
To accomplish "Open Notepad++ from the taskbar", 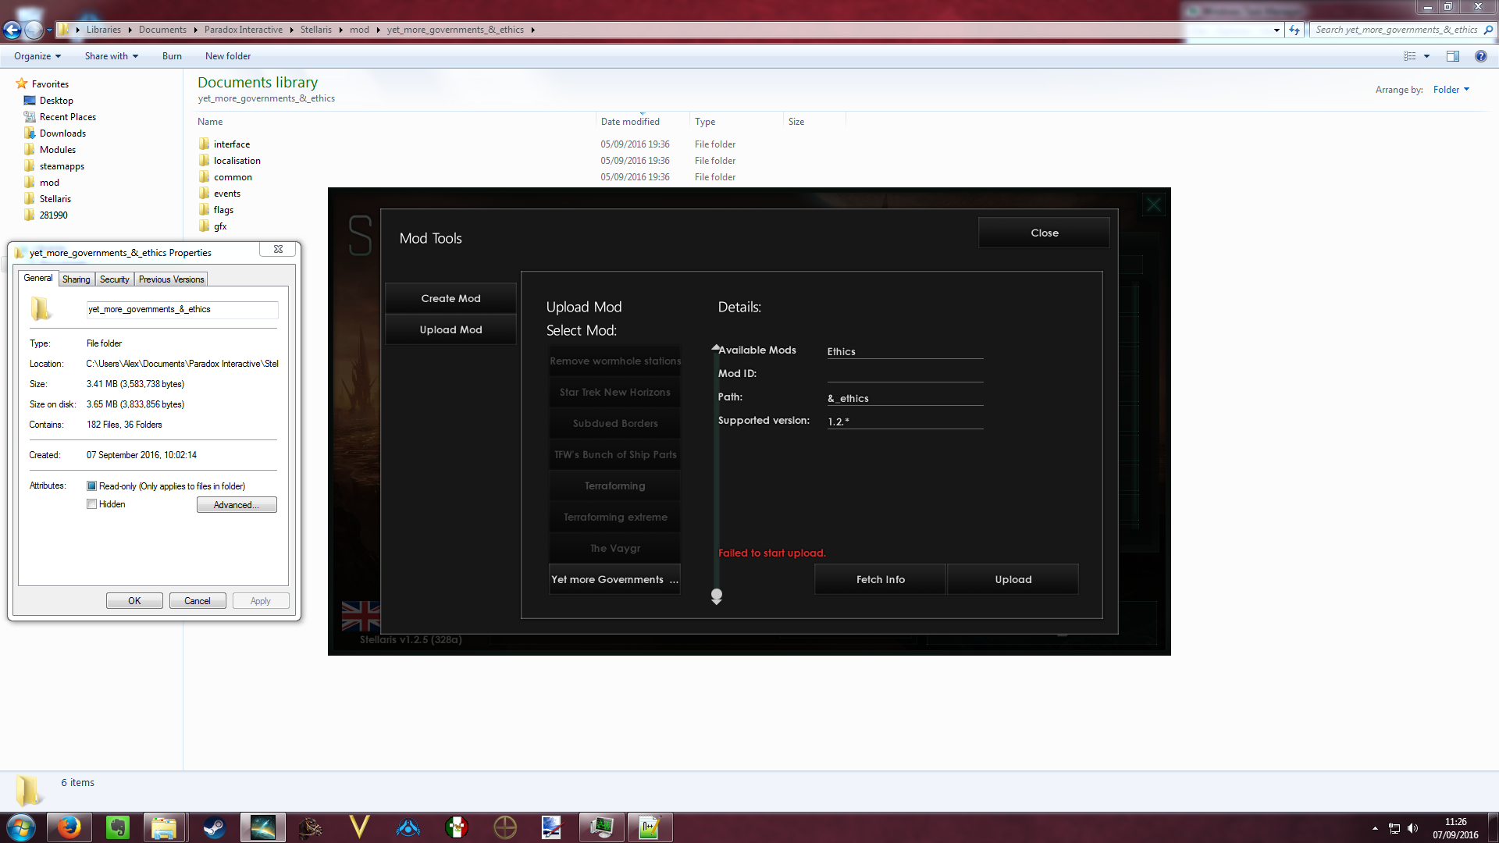I will 650,827.
